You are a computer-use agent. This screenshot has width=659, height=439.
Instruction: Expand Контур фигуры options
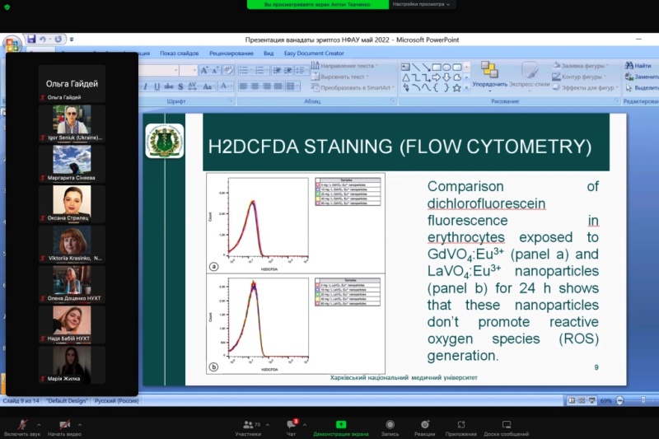point(579,77)
